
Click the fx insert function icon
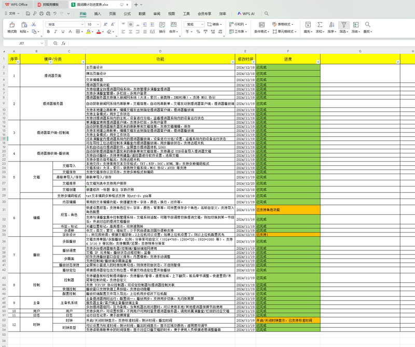click(x=63, y=44)
